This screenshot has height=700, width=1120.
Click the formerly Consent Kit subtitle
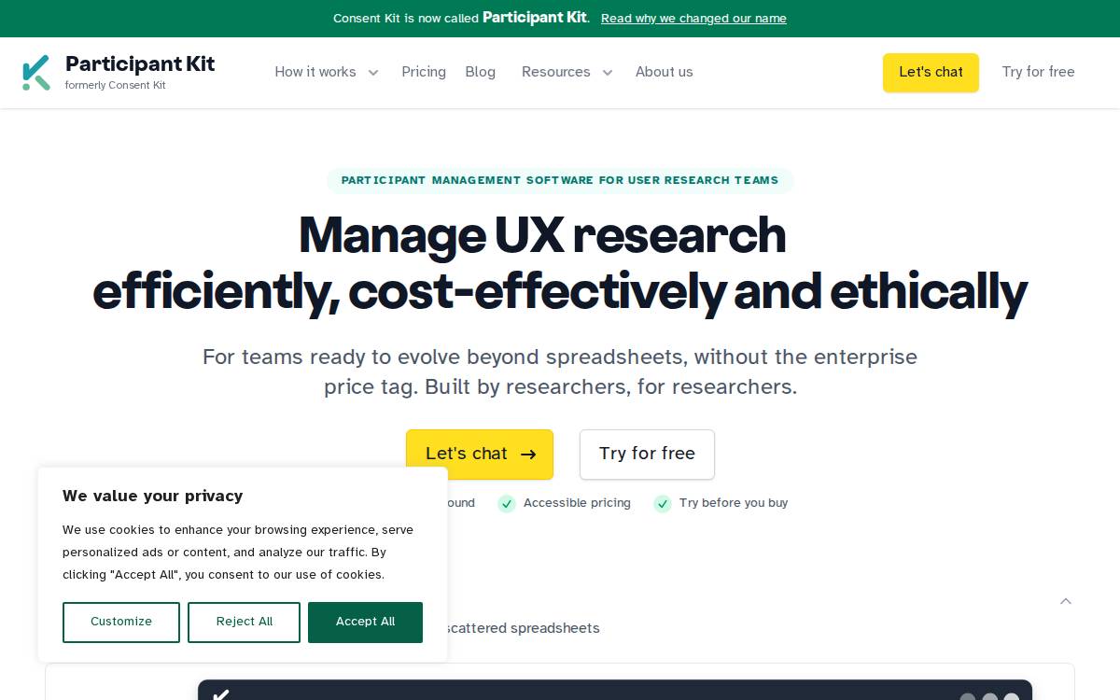[116, 85]
